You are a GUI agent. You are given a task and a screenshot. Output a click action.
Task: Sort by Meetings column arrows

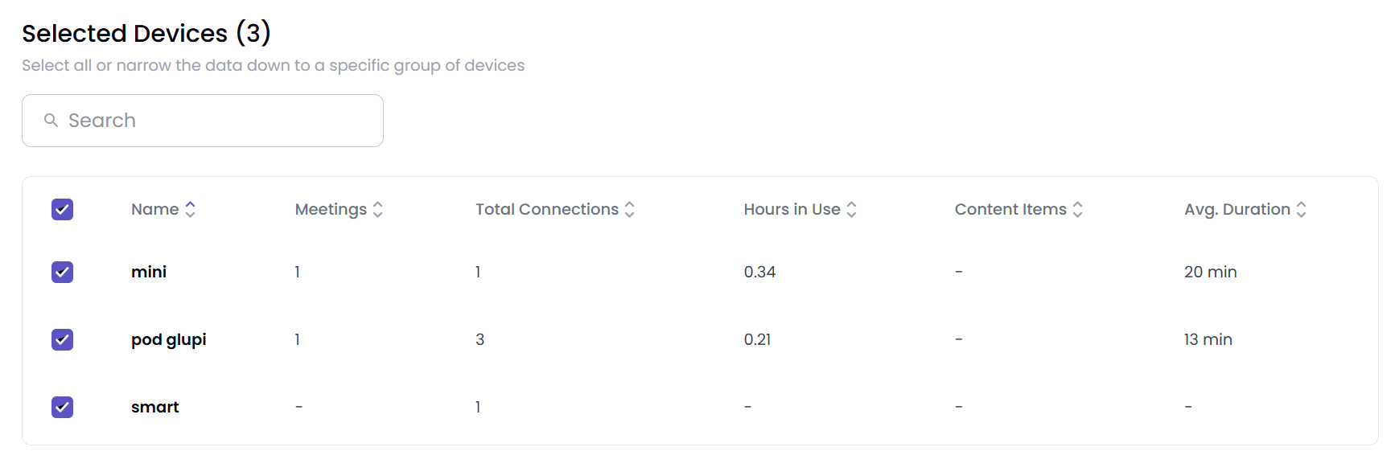tap(378, 209)
